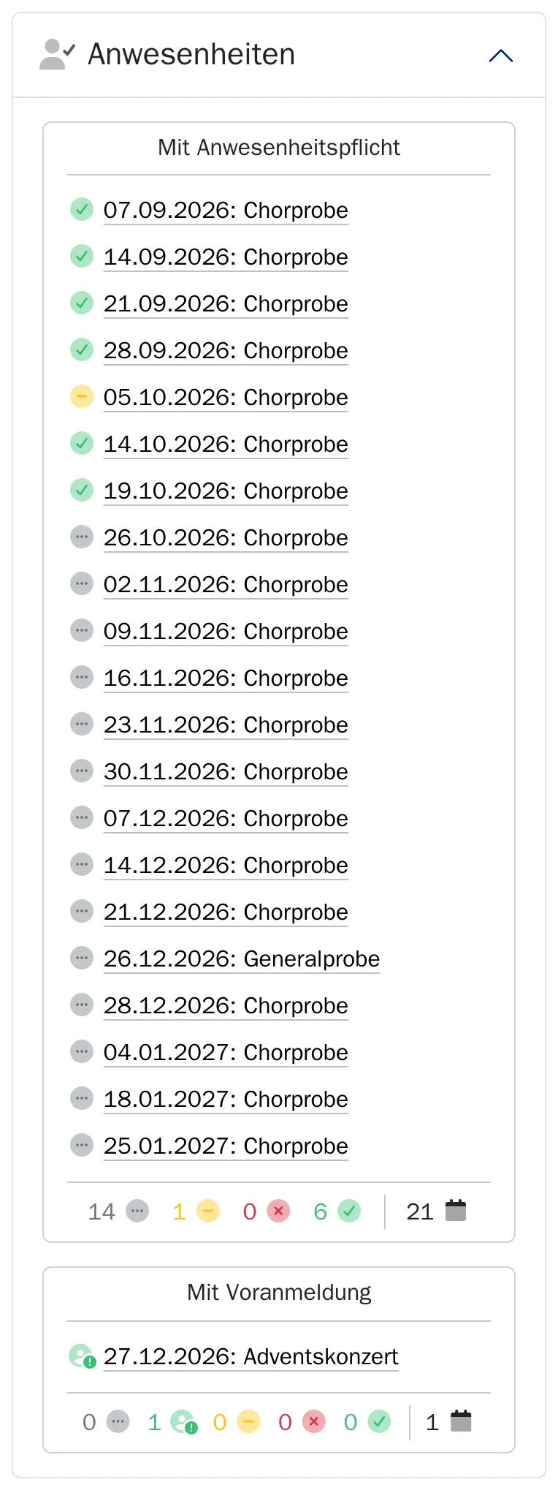Click calendar icon next to total 21

(456, 1210)
